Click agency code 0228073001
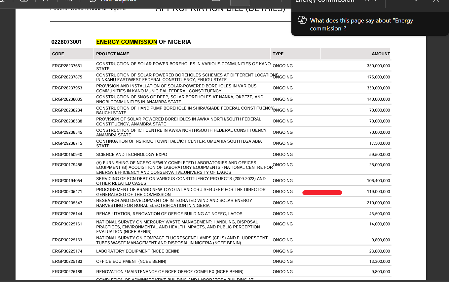 coord(66,42)
